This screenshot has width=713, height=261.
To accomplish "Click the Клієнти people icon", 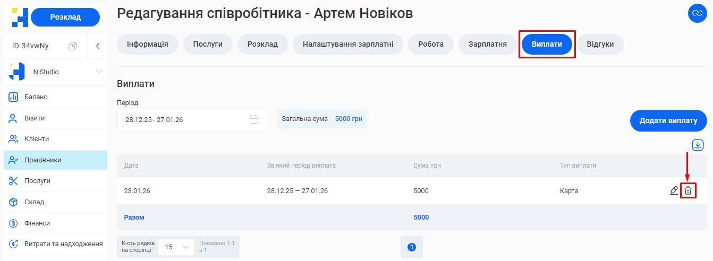I will pos(14,139).
